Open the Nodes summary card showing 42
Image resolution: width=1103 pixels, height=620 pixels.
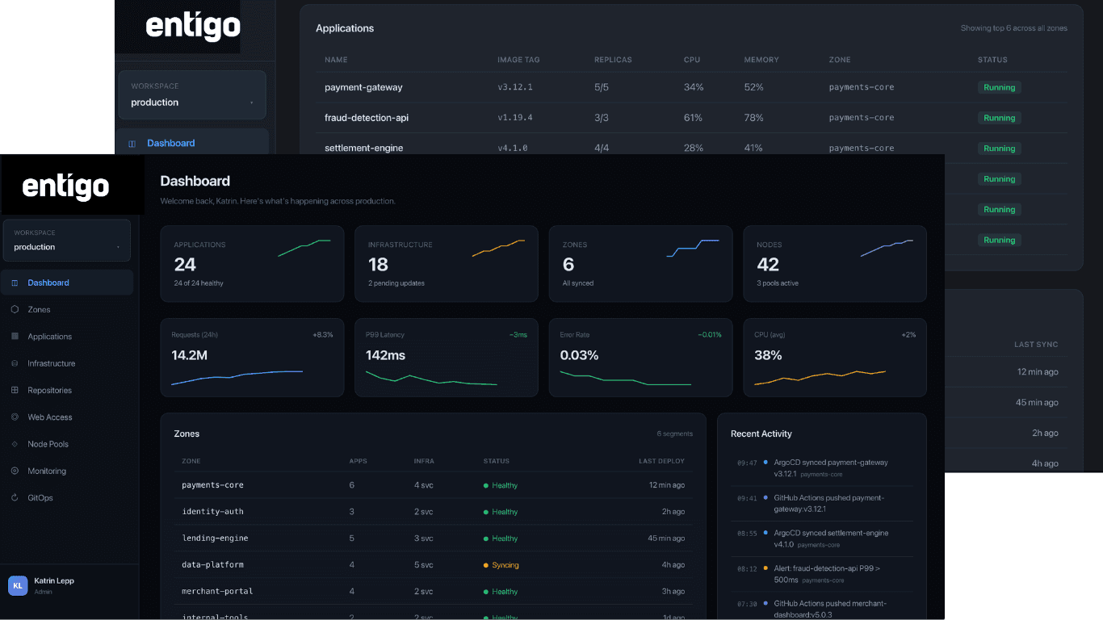point(834,264)
